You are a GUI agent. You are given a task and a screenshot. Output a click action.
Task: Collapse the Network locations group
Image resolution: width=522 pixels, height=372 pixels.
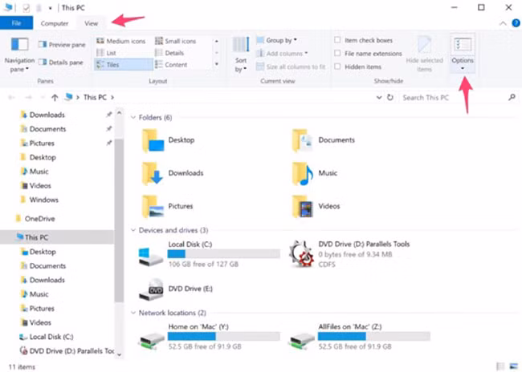[x=133, y=313]
